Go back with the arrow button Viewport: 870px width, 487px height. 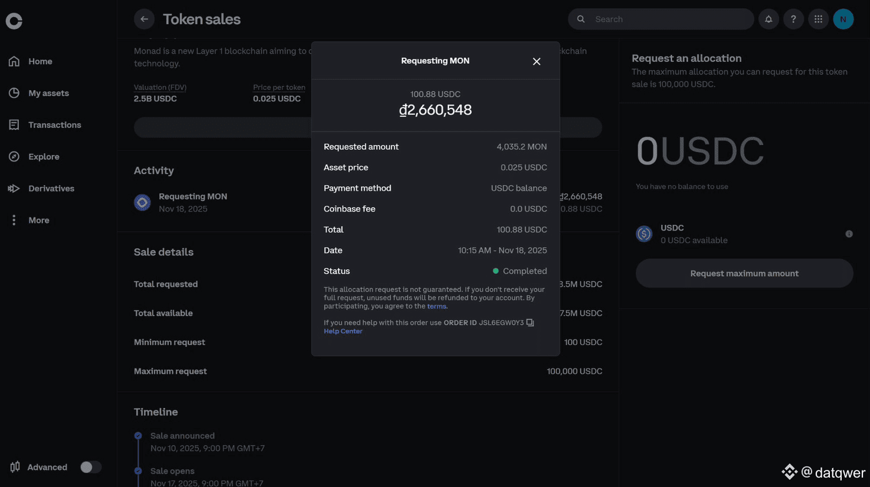pos(144,19)
